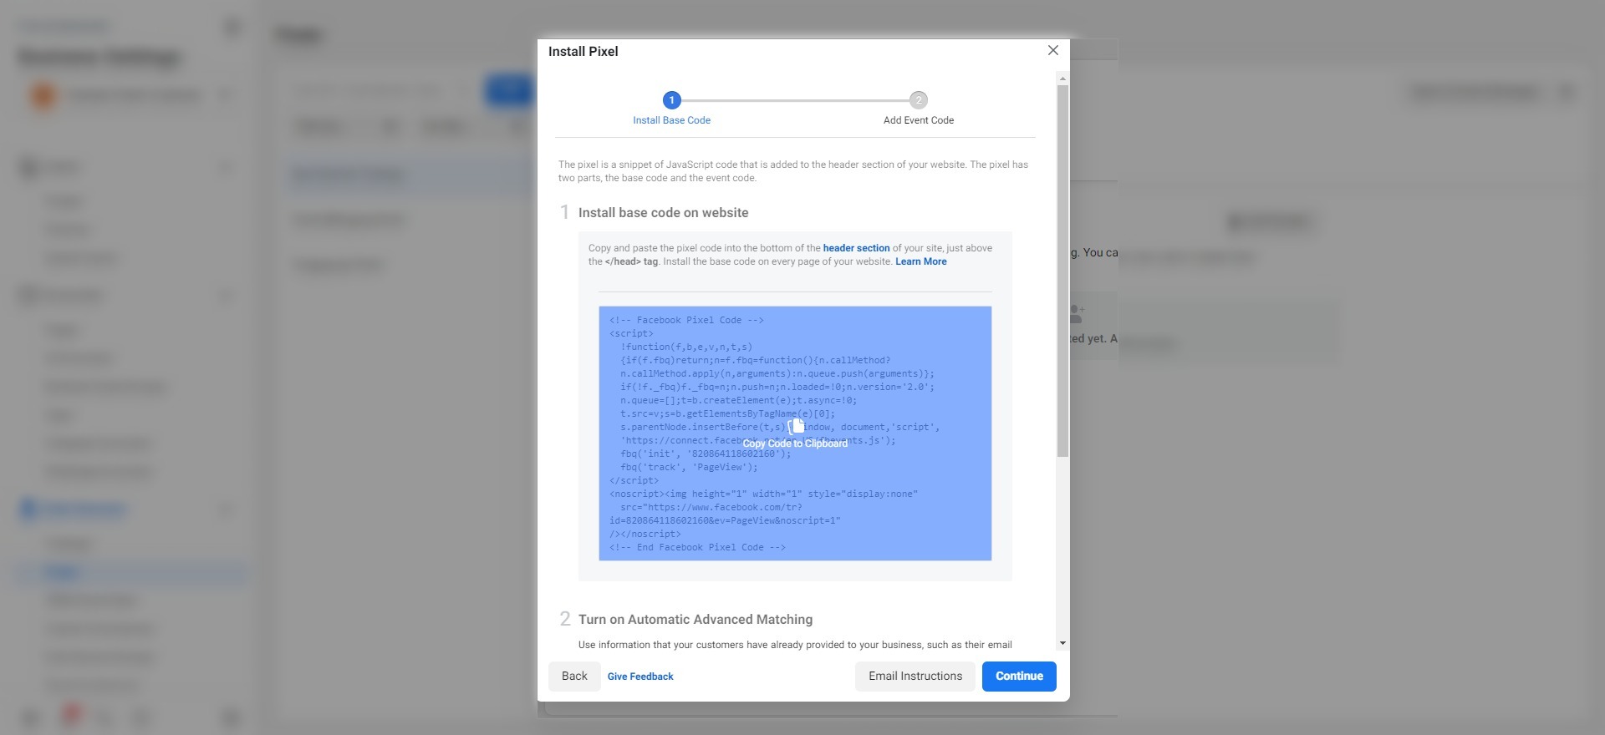Click 'Turn on Automatic Advanced Matching' heading
Screen dimensions: 1605x735
tap(695, 620)
